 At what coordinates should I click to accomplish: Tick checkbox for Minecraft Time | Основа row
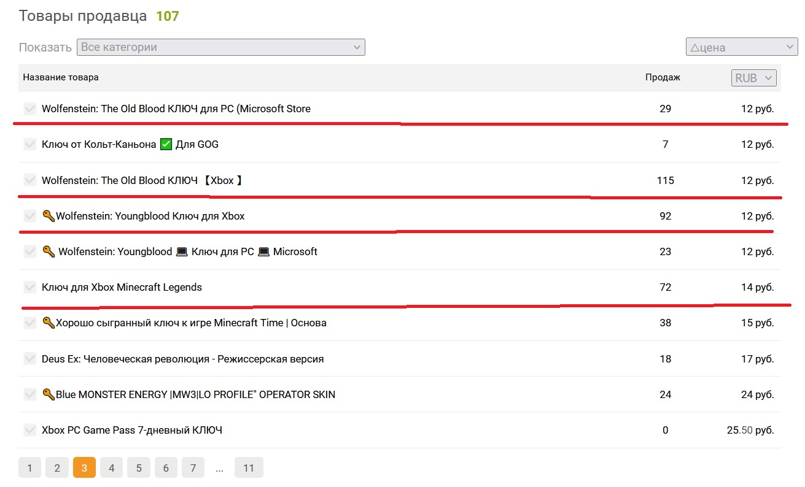pyautogui.click(x=30, y=323)
